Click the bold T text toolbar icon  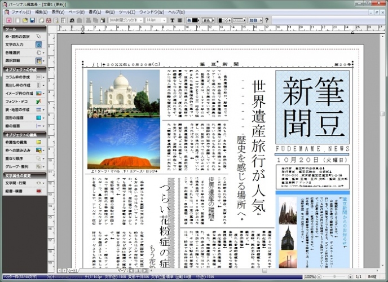pyautogui.click(x=172, y=20)
